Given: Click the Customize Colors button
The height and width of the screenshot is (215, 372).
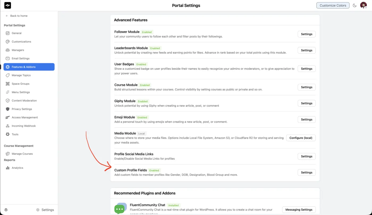Looking at the screenshot, I should coord(333,5).
